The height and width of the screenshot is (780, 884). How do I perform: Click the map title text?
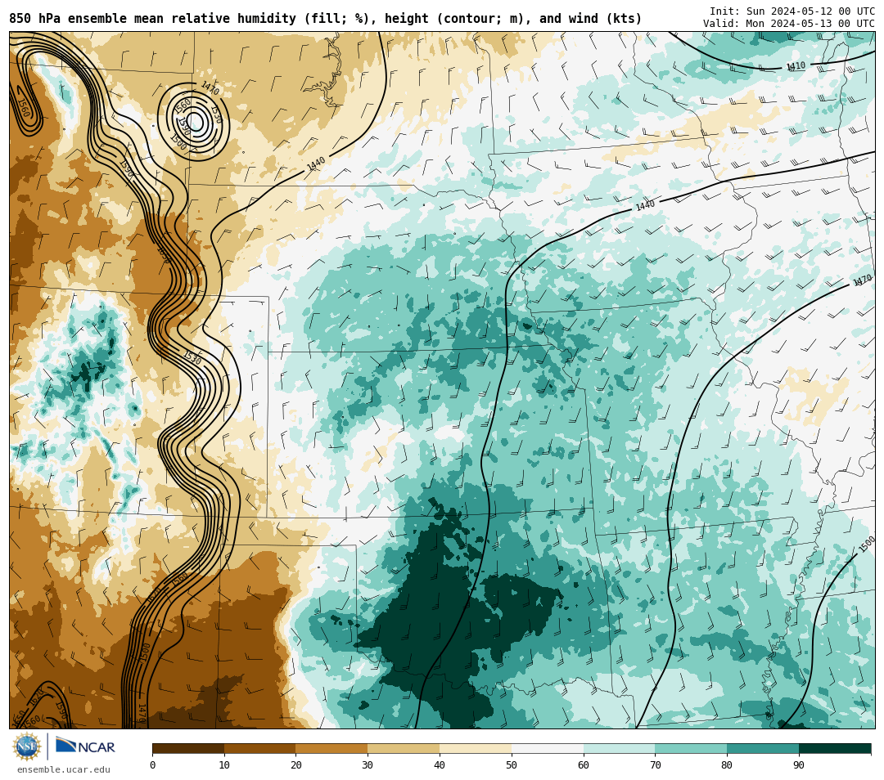pos(325,19)
